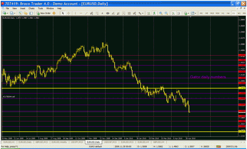The height and width of the screenshot is (149, 247).
Task: Switch to the USDCHF,M15 chart tab
Action: 110,142
